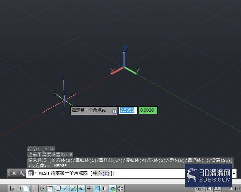
Task: Toggle Snap Mode in status bar
Action: [19, 188]
